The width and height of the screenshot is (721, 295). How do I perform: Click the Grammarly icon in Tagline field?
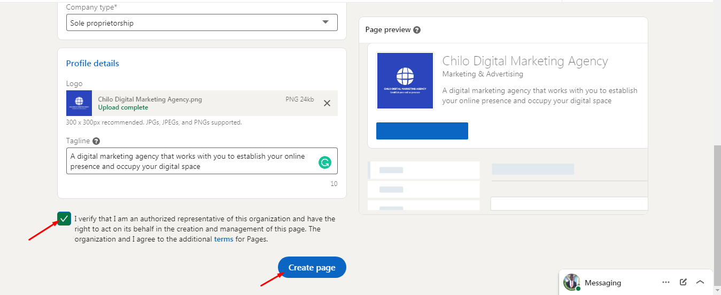[324, 162]
